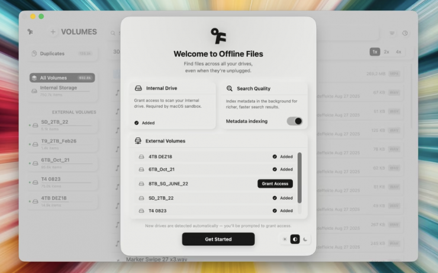
Task: Grant Access to 8TB_SG_JUNE_22 volume
Action: coord(275,184)
